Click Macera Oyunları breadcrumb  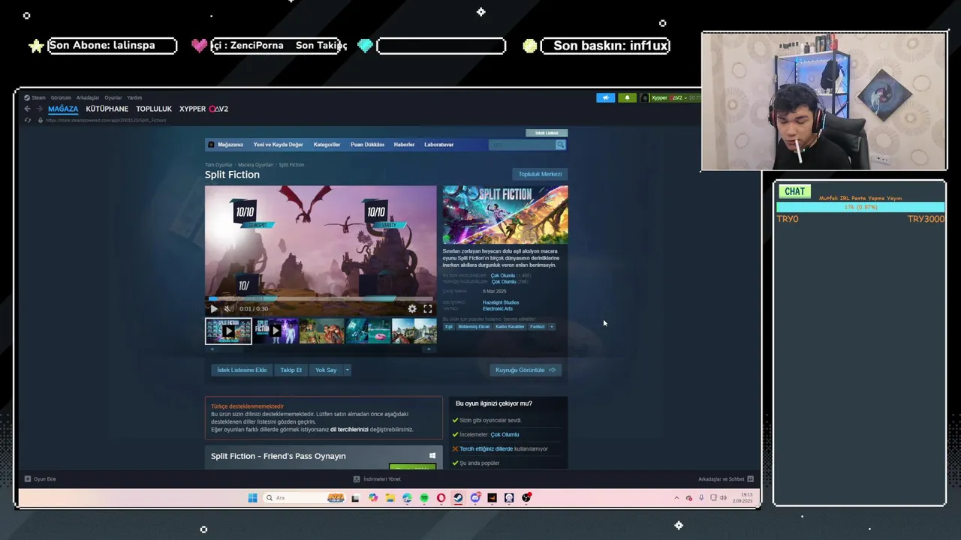click(x=256, y=165)
